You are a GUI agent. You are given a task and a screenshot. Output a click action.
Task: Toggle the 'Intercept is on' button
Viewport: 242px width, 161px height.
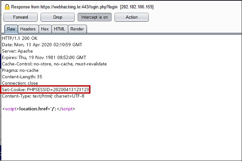point(94,17)
